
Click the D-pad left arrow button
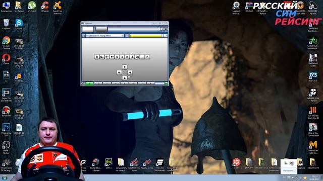pyautogui.click(x=119, y=72)
